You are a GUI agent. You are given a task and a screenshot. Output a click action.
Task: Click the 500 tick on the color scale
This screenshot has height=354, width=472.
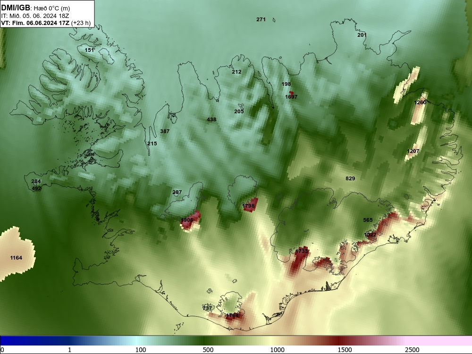(x=208, y=350)
